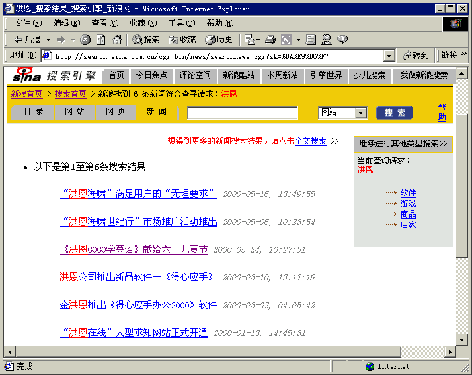Open dropdown arrow next to full screen icon
Screen dimensions: 472x375
coord(298,40)
